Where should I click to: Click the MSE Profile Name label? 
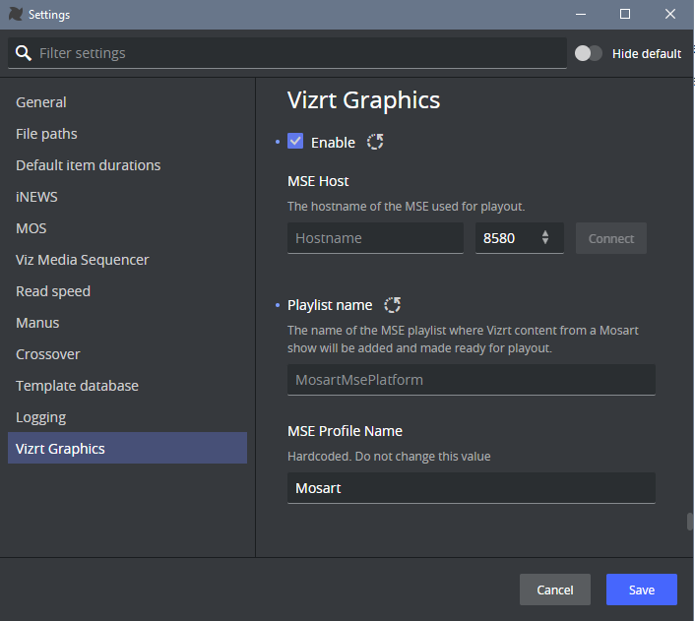345,431
